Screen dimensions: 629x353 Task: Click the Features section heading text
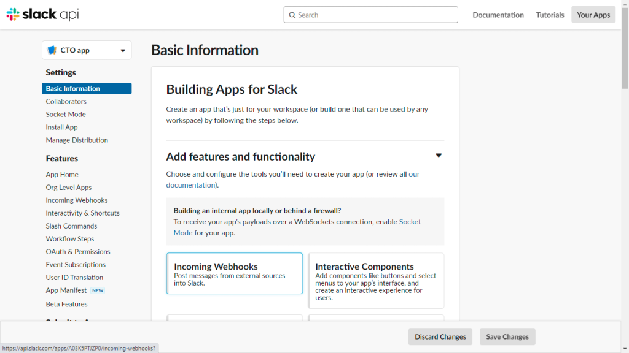(62, 159)
